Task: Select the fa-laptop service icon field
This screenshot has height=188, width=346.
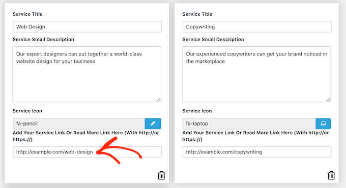Action: (x=249, y=123)
